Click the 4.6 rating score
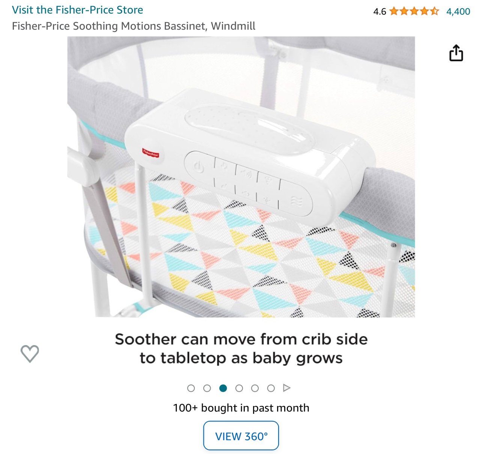The height and width of the screenshot is (454, 482). click(380, 12)
